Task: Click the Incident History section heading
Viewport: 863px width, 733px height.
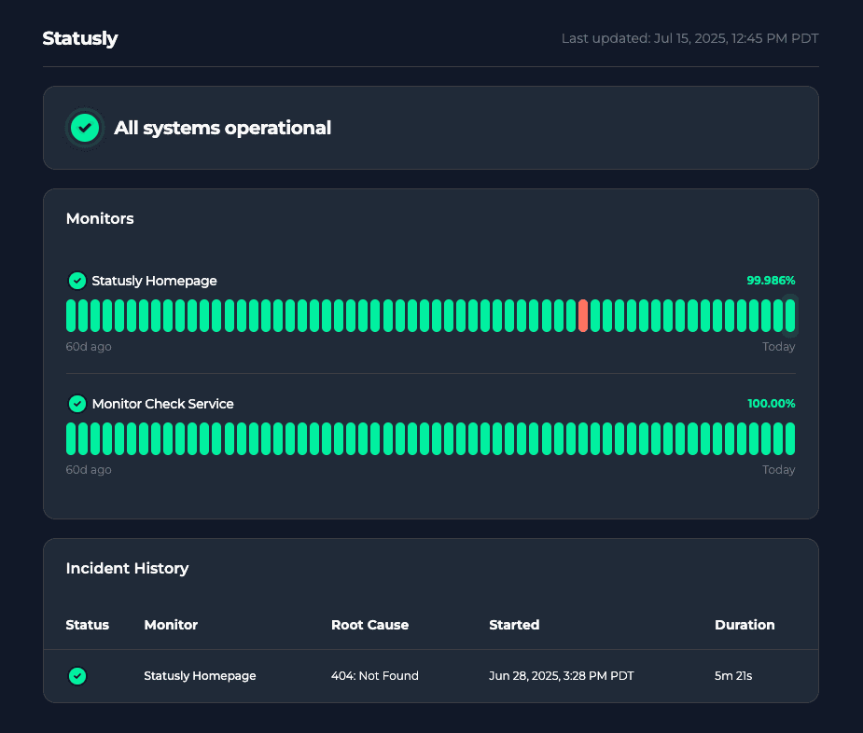Action: click(x=127, y=568)
